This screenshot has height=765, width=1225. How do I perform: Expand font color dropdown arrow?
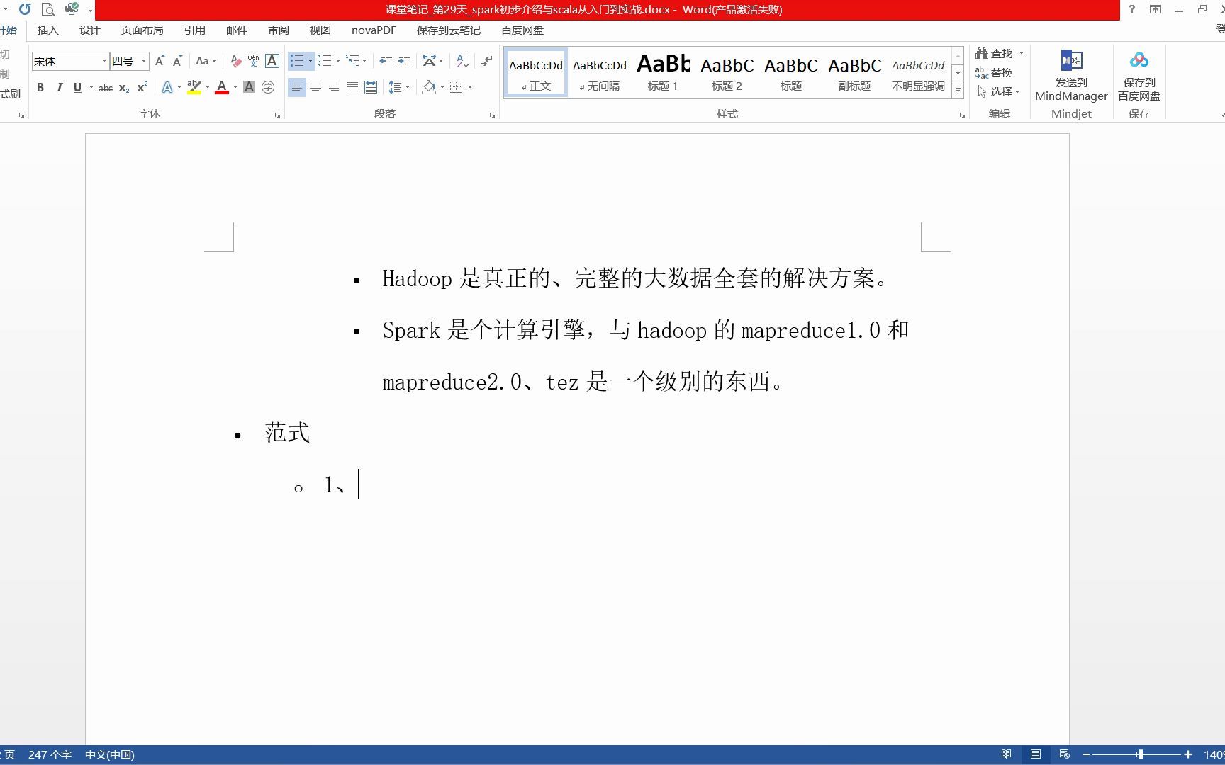[x=235, y=87]
